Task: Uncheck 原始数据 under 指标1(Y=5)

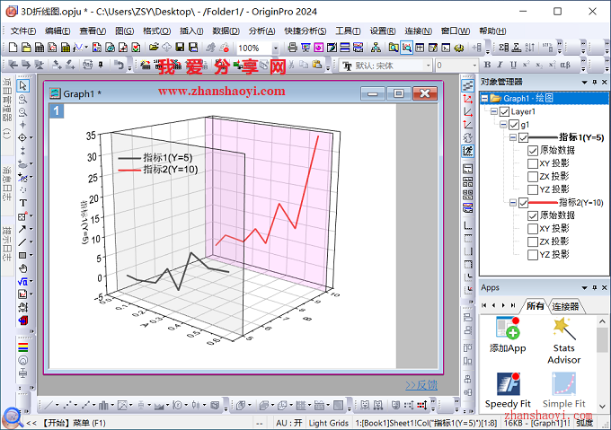Action: click(x=533, y=151)
